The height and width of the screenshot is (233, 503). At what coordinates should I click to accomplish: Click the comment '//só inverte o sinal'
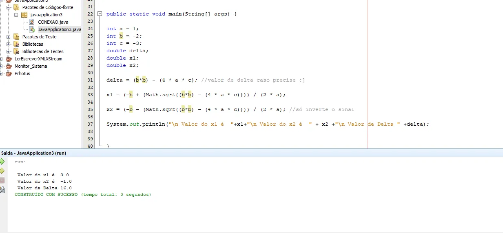coord(321,109)
